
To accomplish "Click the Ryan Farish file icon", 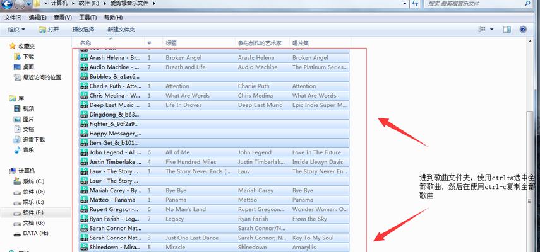I will point(84,219).
